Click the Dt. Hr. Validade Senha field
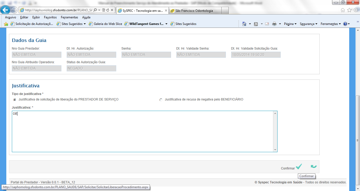 pos(201,55)
